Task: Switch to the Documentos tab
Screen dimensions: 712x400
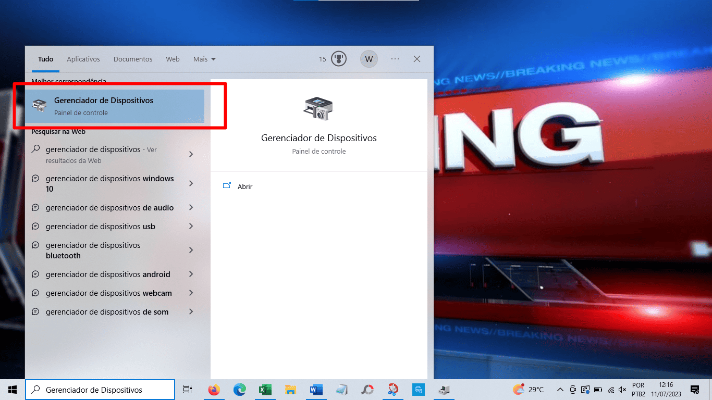Action: (x=132, y=59)
